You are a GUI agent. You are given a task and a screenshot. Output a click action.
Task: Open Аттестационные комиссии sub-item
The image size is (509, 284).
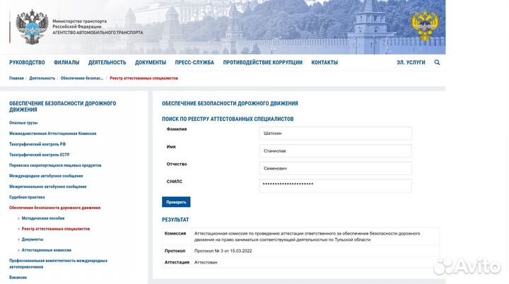click(x=47, y=250)
